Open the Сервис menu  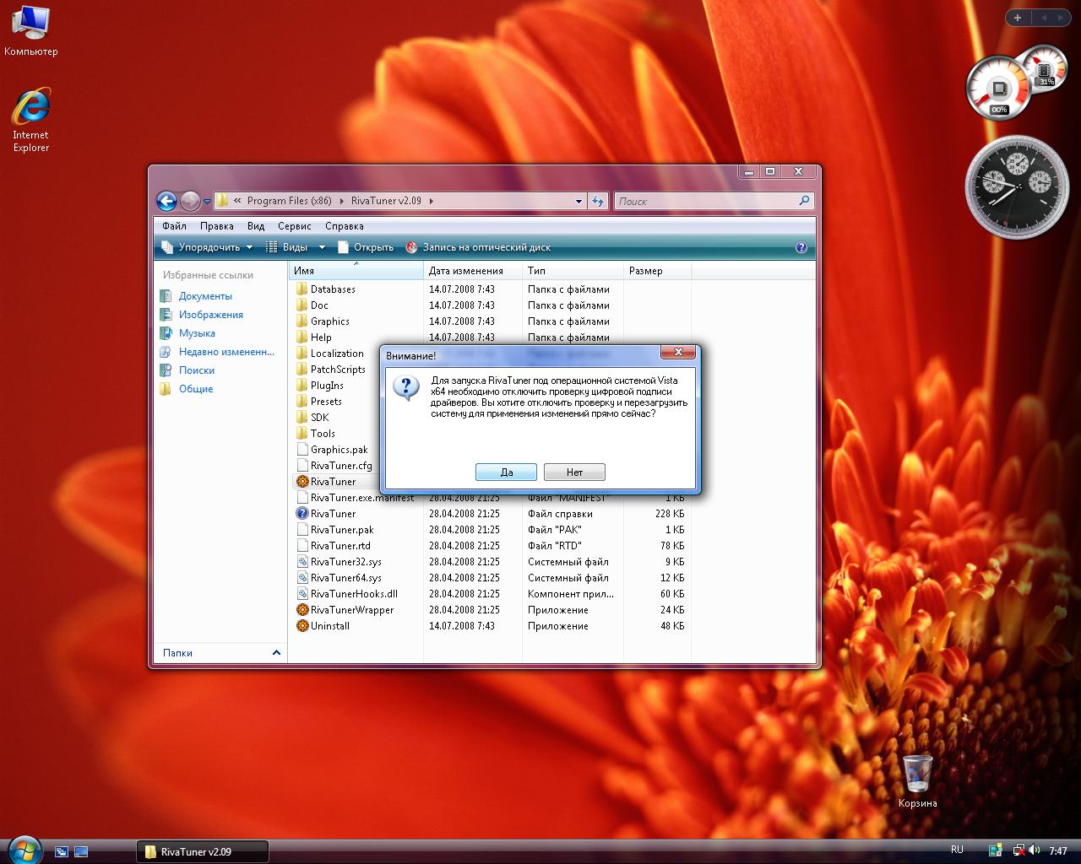point(294,226)
